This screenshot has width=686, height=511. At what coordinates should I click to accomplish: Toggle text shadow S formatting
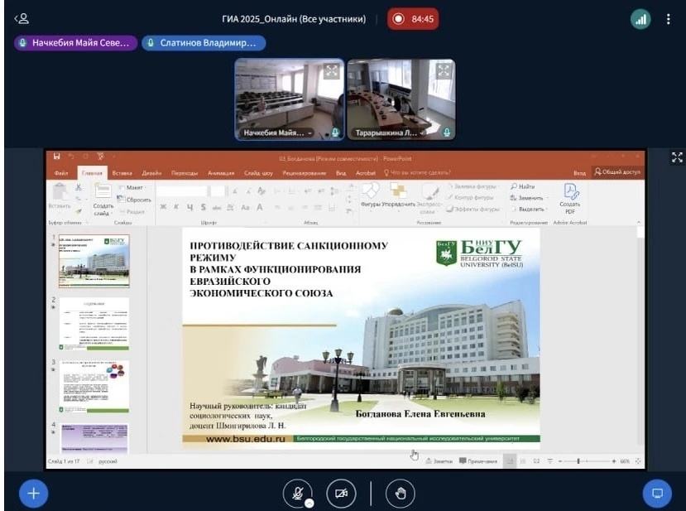click(203, 207)
